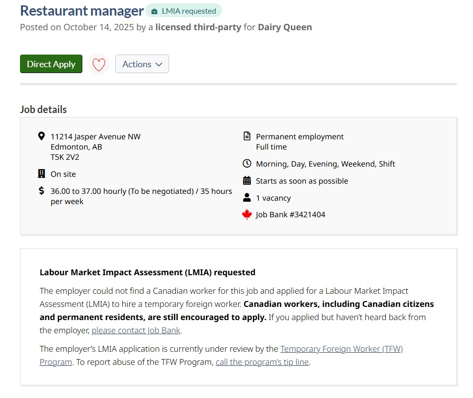Click the calendar start date icon
The image size is (473, 398).
tap(247, 181)
